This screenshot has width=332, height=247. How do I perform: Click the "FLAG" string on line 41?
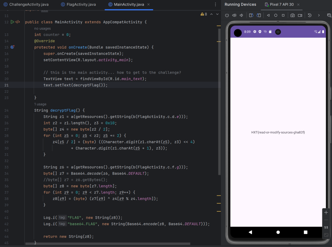click(x=74, y=218)
